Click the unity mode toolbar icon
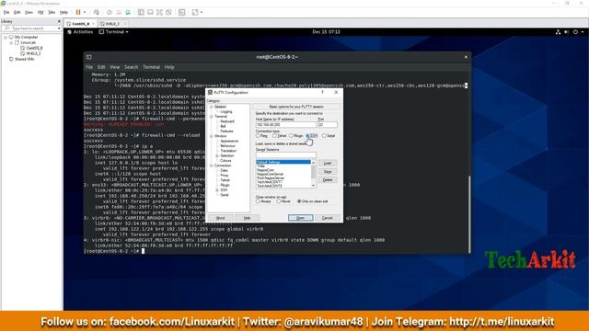589x331 pixels. click(x=169, y=12)
